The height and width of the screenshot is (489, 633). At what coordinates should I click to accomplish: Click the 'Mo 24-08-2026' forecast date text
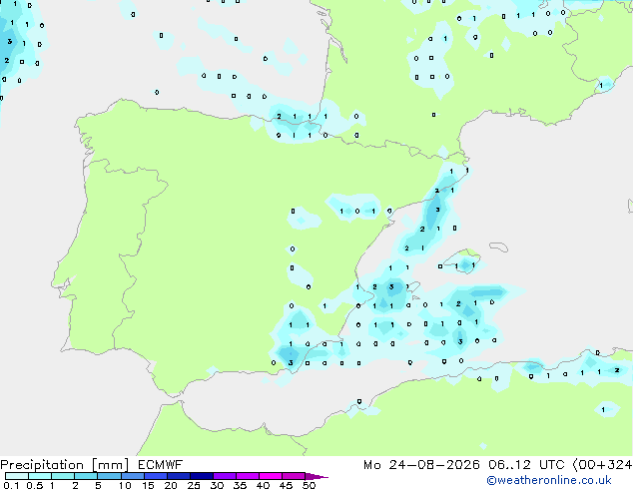[421, 465]
